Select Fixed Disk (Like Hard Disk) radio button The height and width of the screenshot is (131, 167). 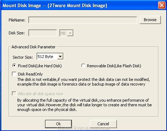tap(14, 65)
